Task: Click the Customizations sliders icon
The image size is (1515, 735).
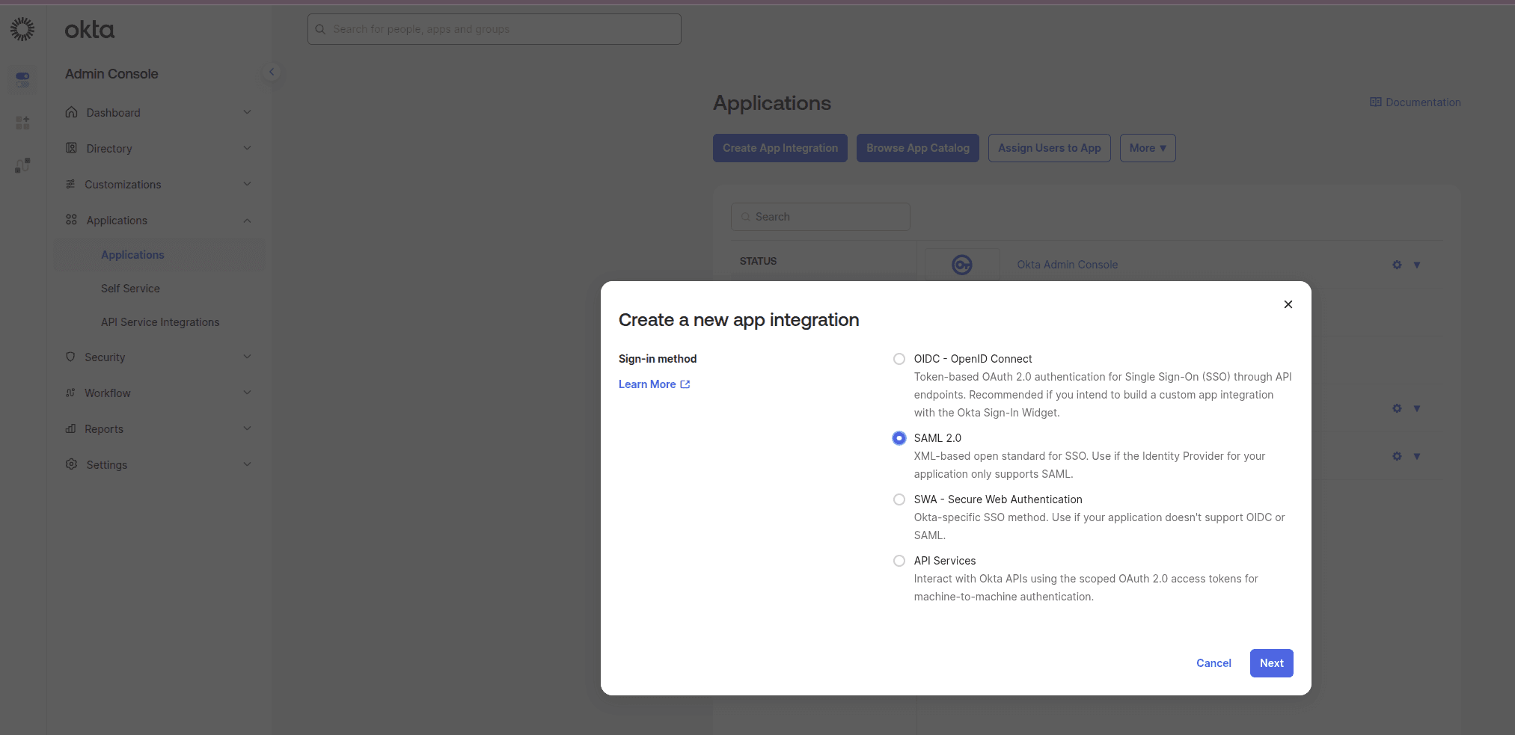Action: tap(70, 184)
